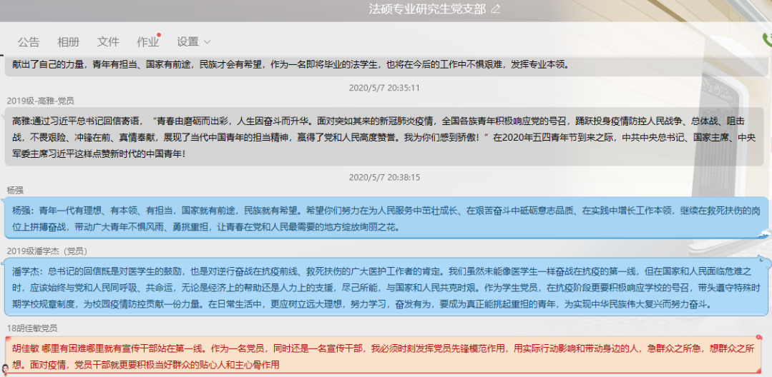Click the pencil icon to edit group name

tap(496, 9)
